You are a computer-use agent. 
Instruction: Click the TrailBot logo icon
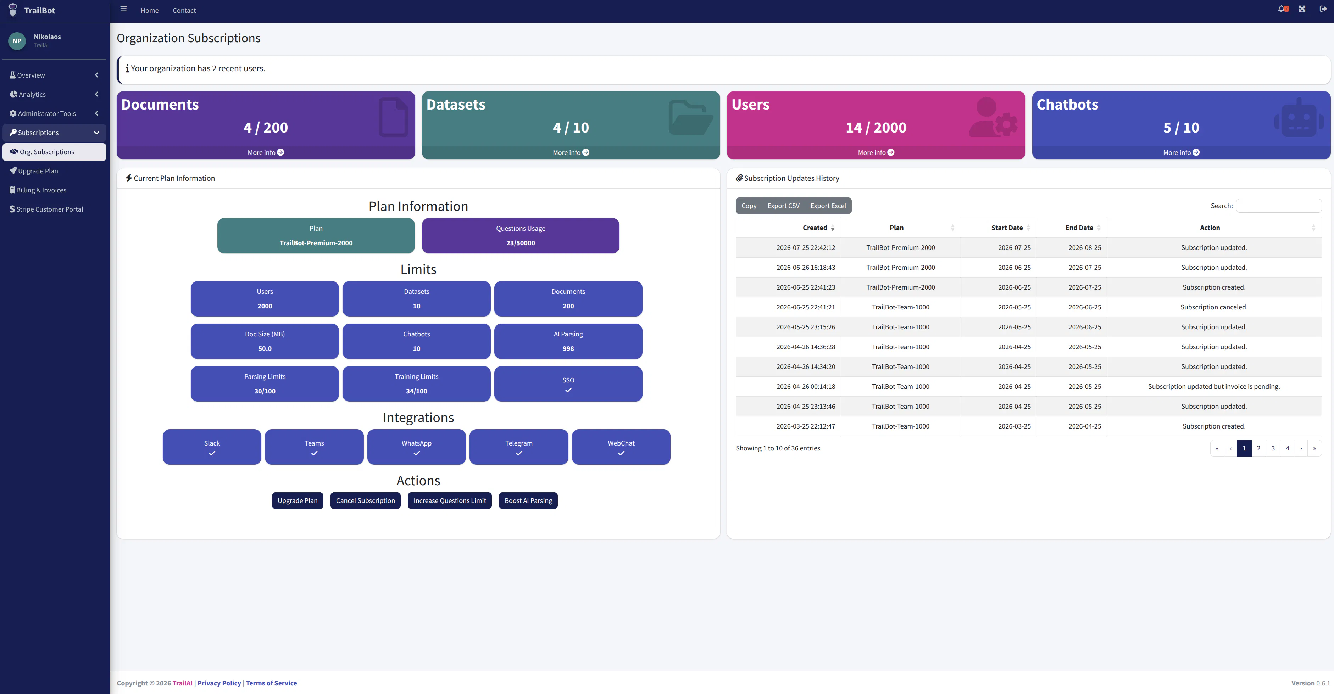coord(13,10)
